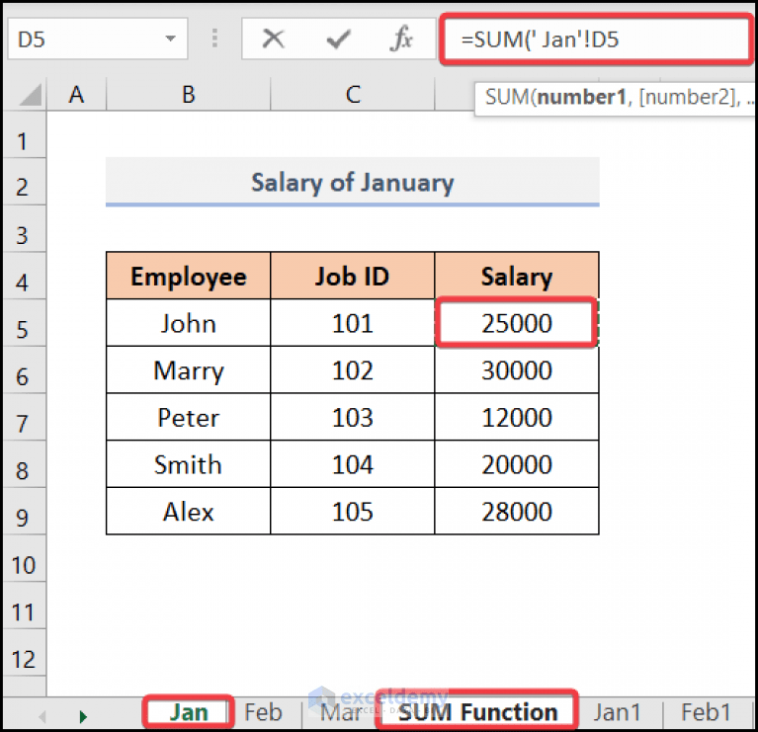Open the Name Box dropdown arrow

[x=170, y=39]
